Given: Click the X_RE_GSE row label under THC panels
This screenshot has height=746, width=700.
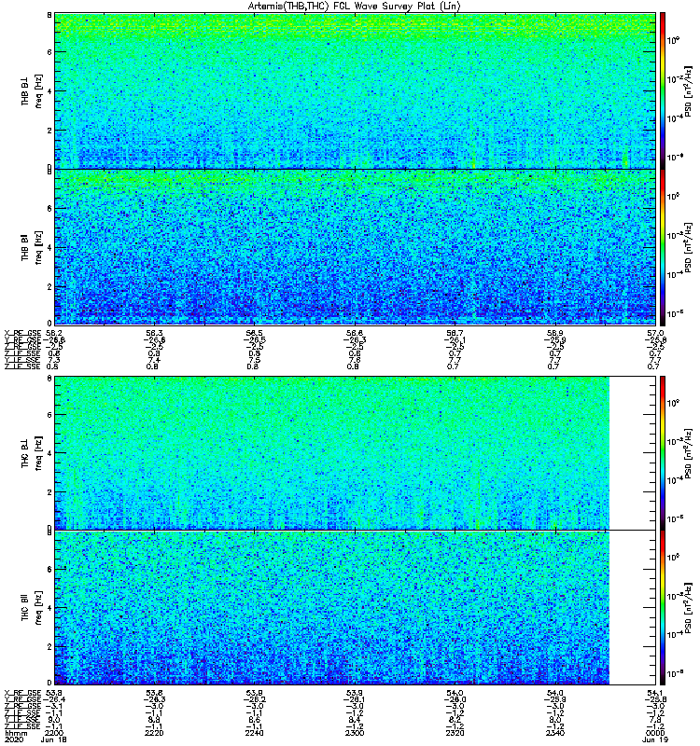Looking at the screenshot, I should [x=22, y=693].
